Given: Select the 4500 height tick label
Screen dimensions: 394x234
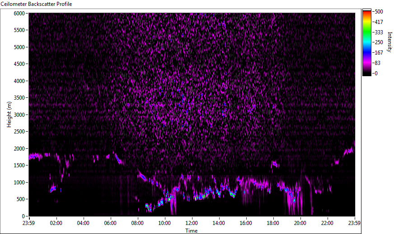Looking at the screenshot, I should coord(19,64).
